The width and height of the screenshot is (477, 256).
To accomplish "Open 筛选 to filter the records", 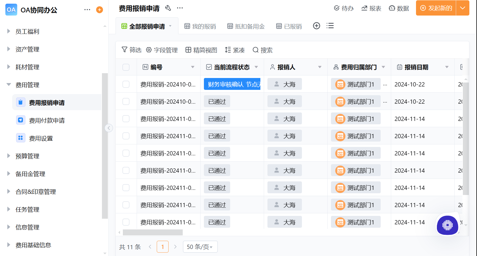I will [x=131, y=50].
